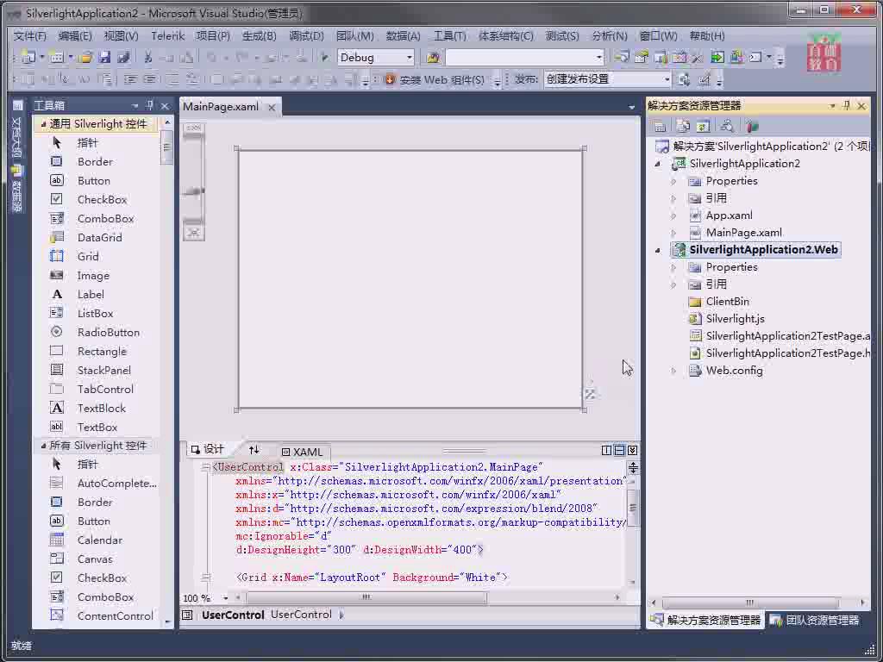Select the StackPanel control in the Toolbox

103,371
